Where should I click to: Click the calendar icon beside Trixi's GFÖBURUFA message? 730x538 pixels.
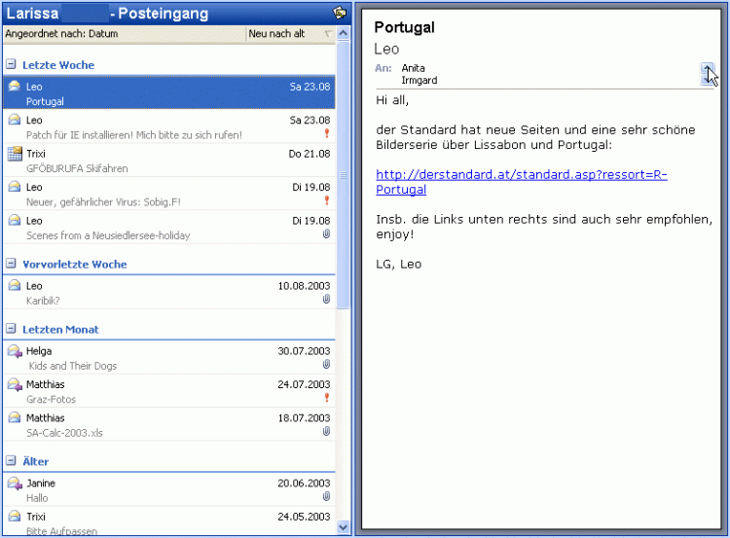pyautogui.click(x=14, y=154)
